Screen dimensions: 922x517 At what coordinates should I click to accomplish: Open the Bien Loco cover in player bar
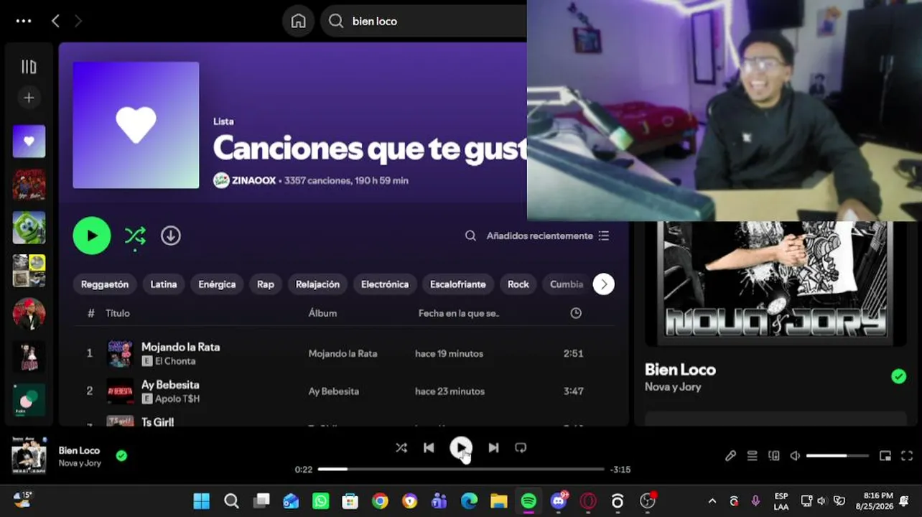tap(29, 455)
